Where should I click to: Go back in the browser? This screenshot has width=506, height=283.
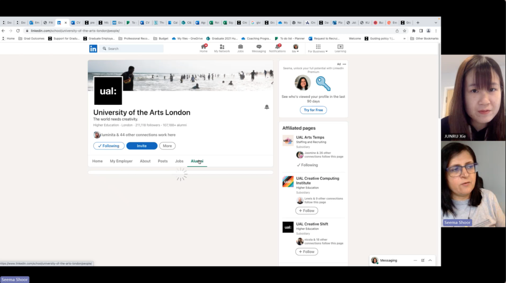pos(3,31)
